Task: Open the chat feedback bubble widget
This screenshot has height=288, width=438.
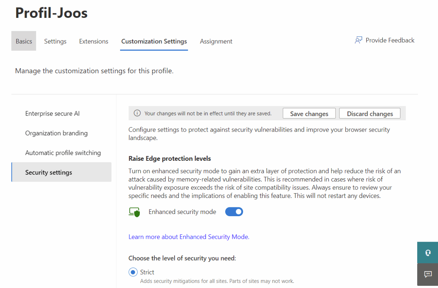Action: click(427, 274)
